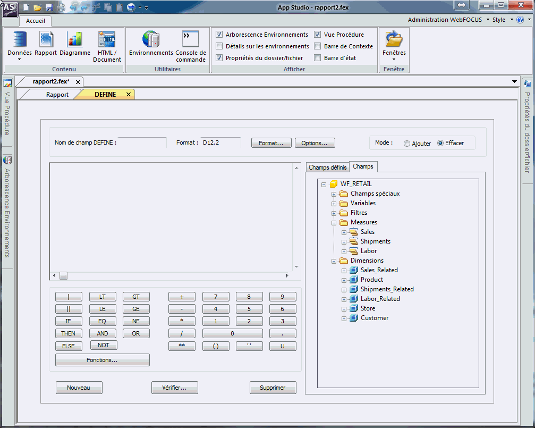Collapse the Measures folder

pyautogui.click(x=334, y=223)
